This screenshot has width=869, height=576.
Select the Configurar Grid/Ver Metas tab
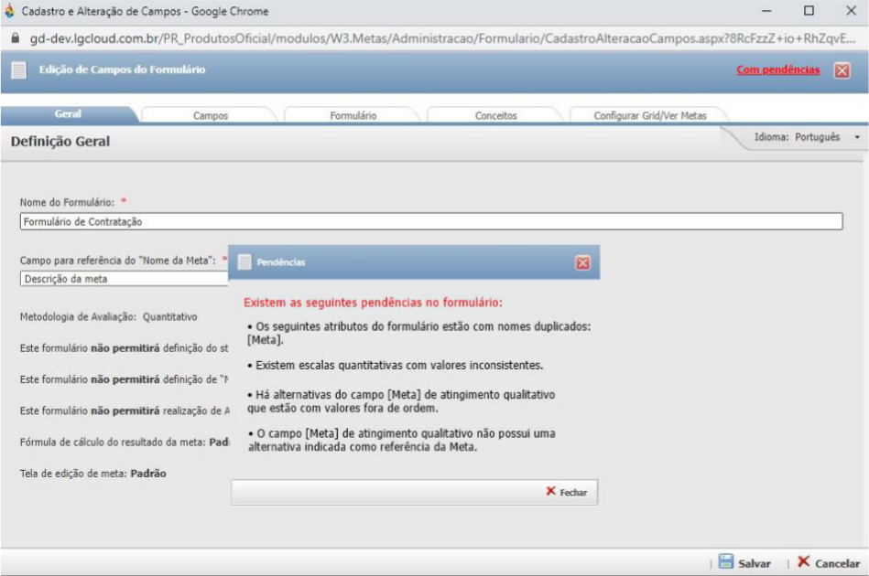648,116
